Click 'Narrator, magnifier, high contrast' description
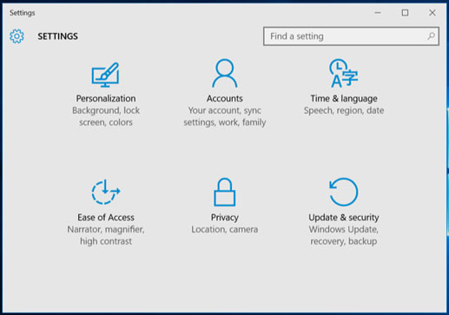Image resolution: width=449 pixels, height=315 pixels. point(106,235)
